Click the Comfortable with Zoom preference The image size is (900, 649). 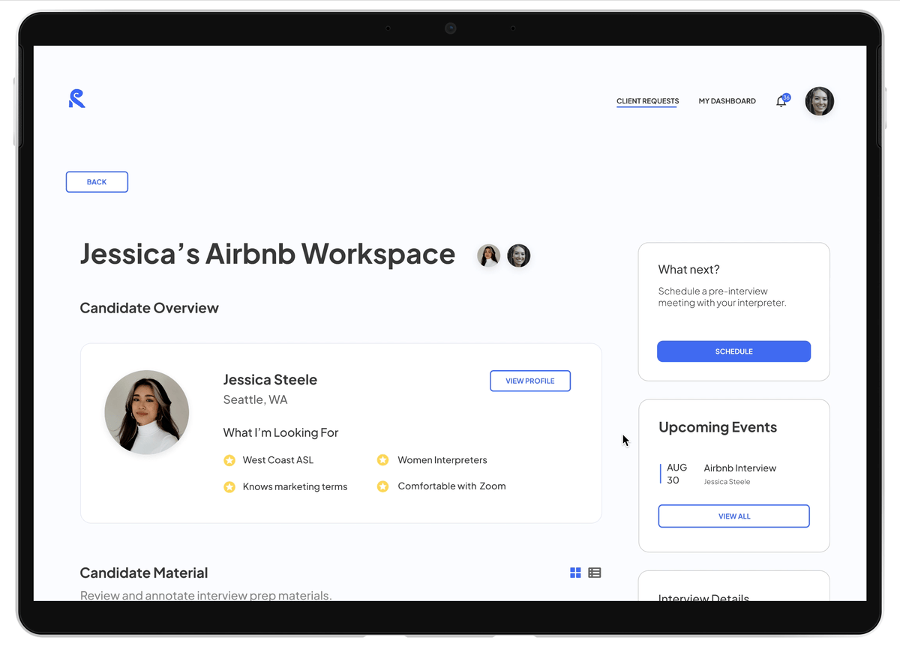pos(451,486)
